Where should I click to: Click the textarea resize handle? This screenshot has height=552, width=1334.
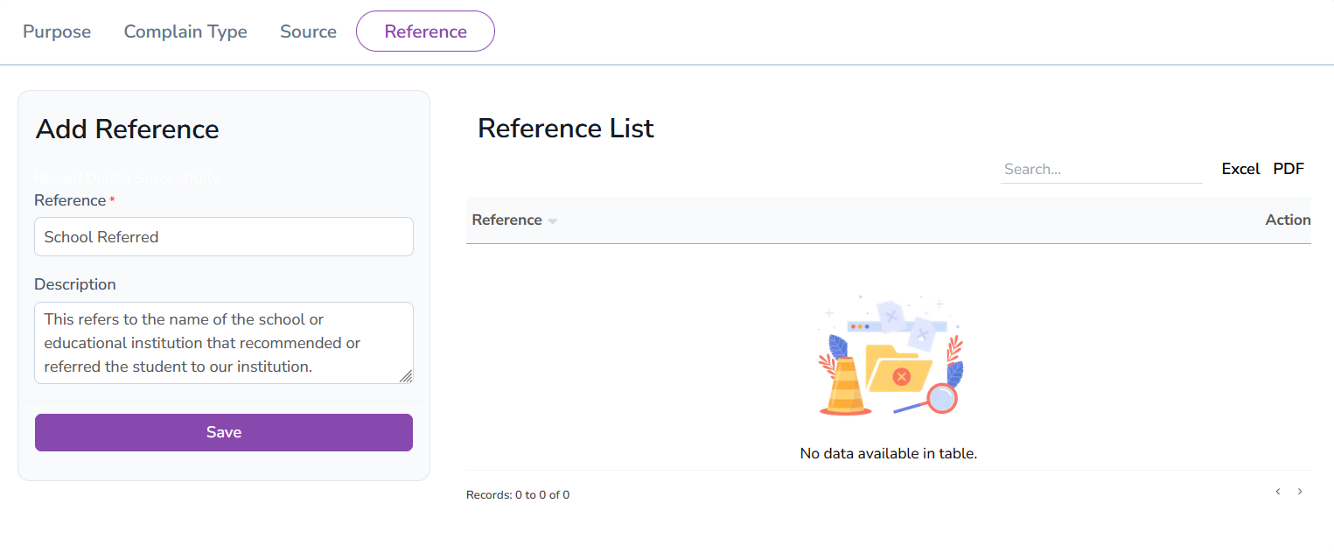click(x=406, y=378)
